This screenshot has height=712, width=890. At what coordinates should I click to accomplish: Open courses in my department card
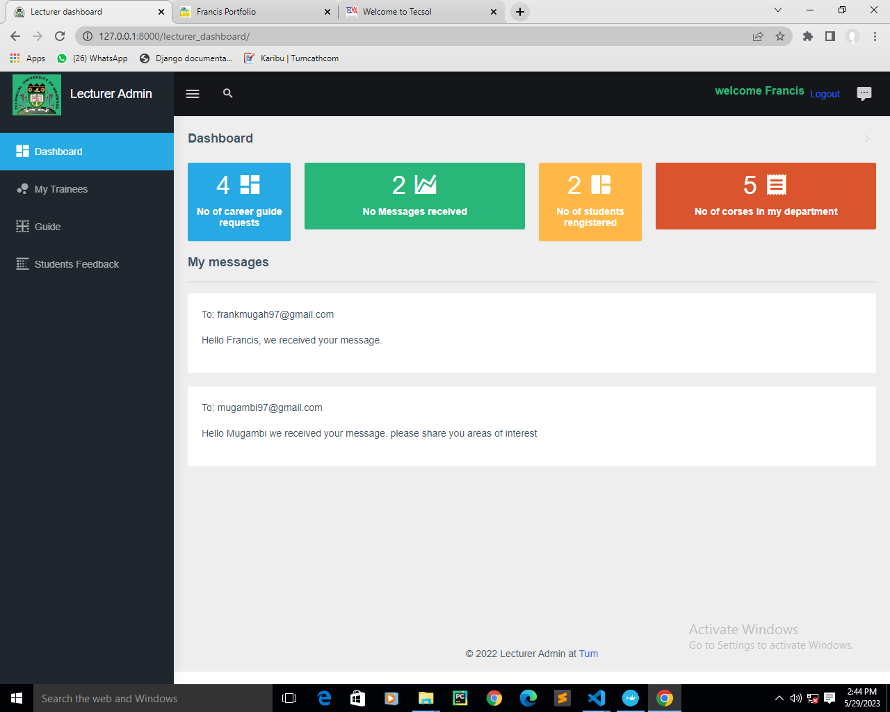coord(766,196)
